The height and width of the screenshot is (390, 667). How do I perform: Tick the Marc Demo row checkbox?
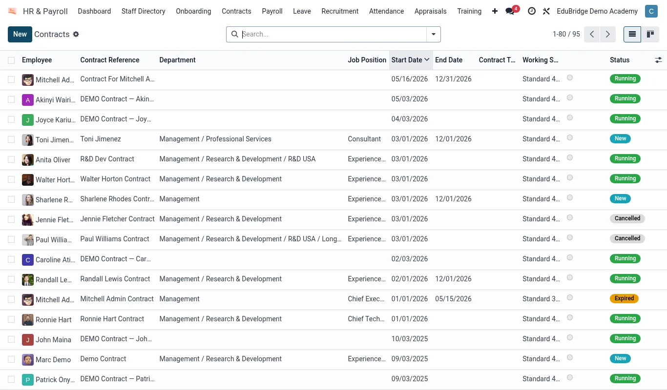click(x=11, y=359)
